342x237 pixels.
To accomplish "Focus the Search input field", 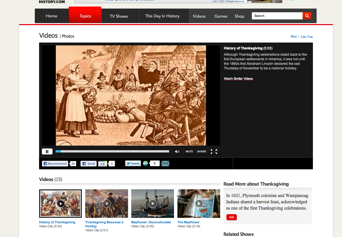I will pos(277,16).
